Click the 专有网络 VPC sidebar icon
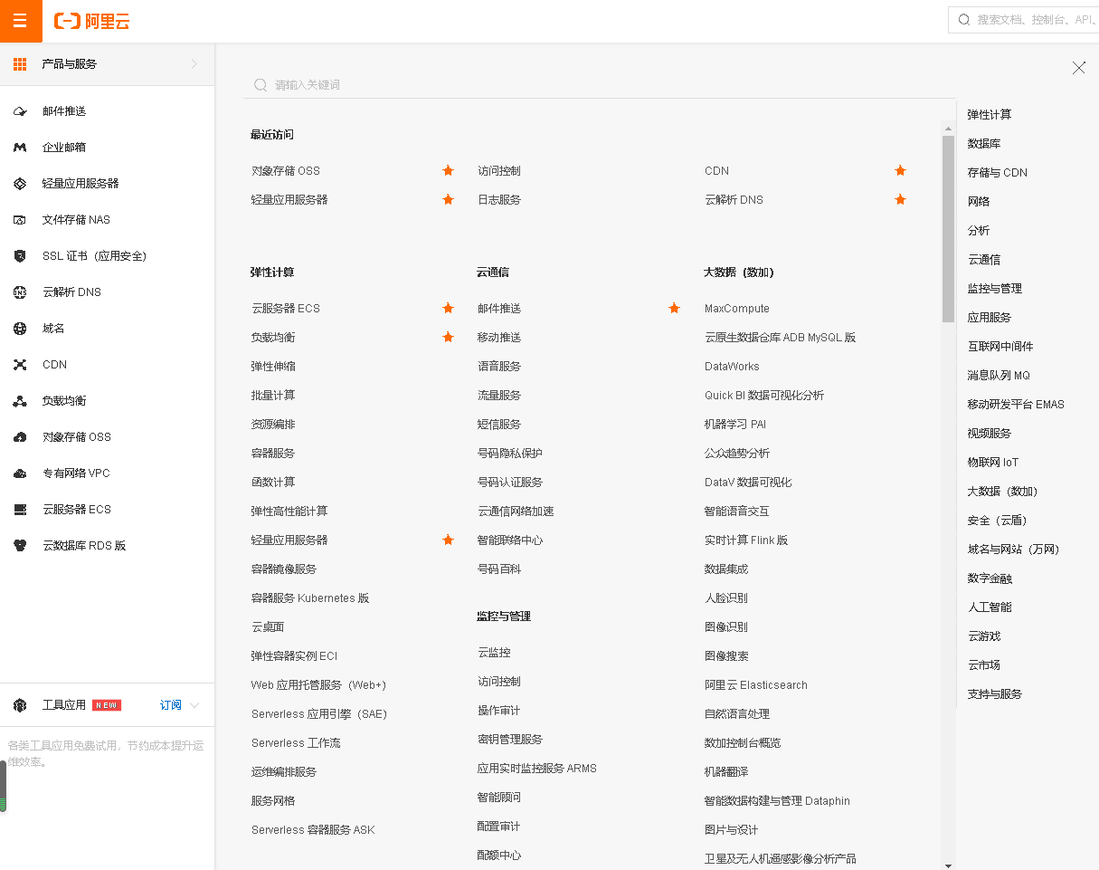1099x870 pixels. click(20, 473)
